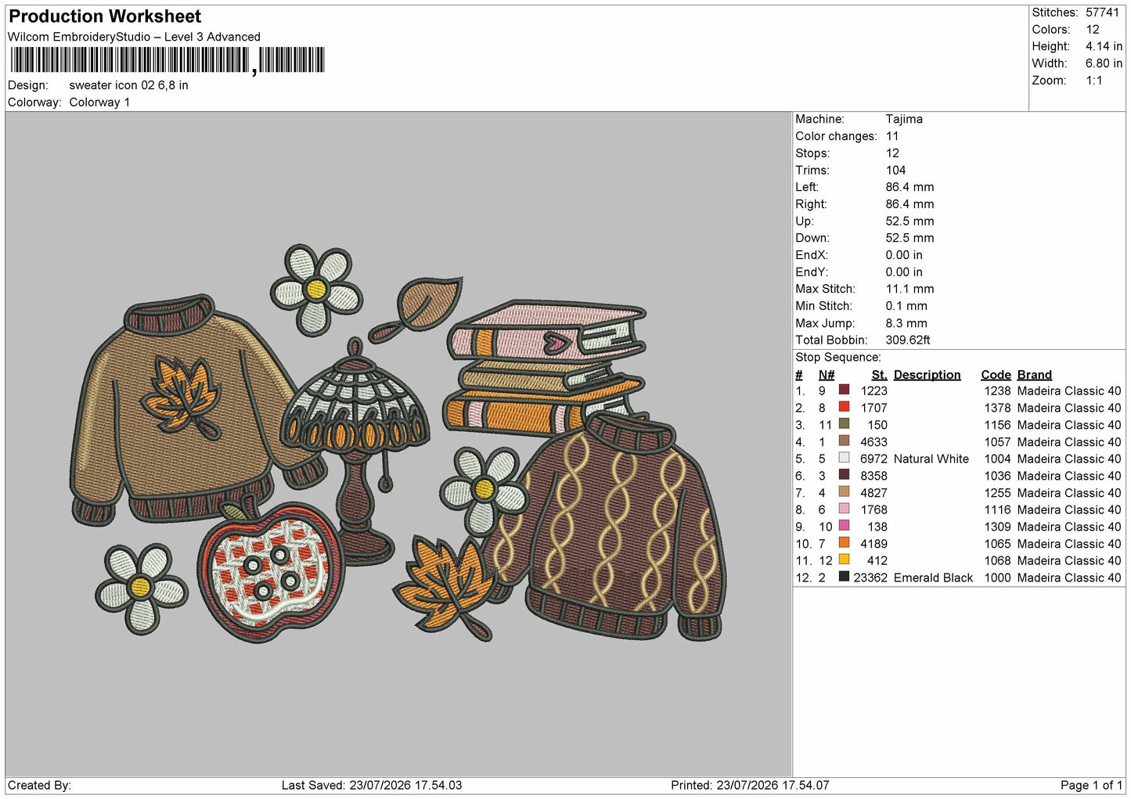
Task: Click the Zoom value '1:1'
Action: point(1093,81)
